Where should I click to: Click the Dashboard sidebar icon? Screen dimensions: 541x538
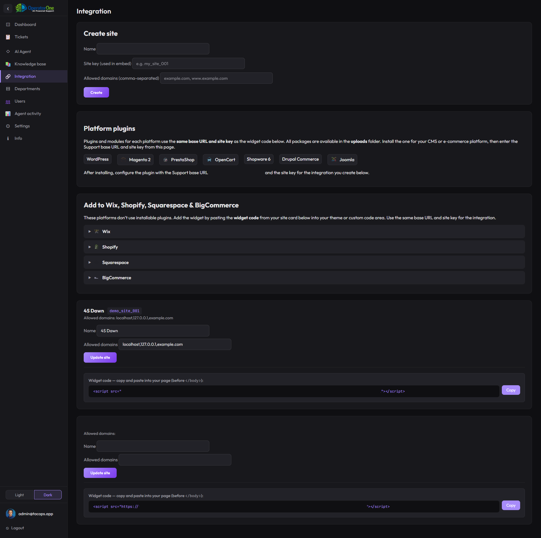8,25
